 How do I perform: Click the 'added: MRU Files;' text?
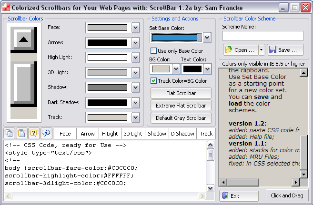coord(254,157)
